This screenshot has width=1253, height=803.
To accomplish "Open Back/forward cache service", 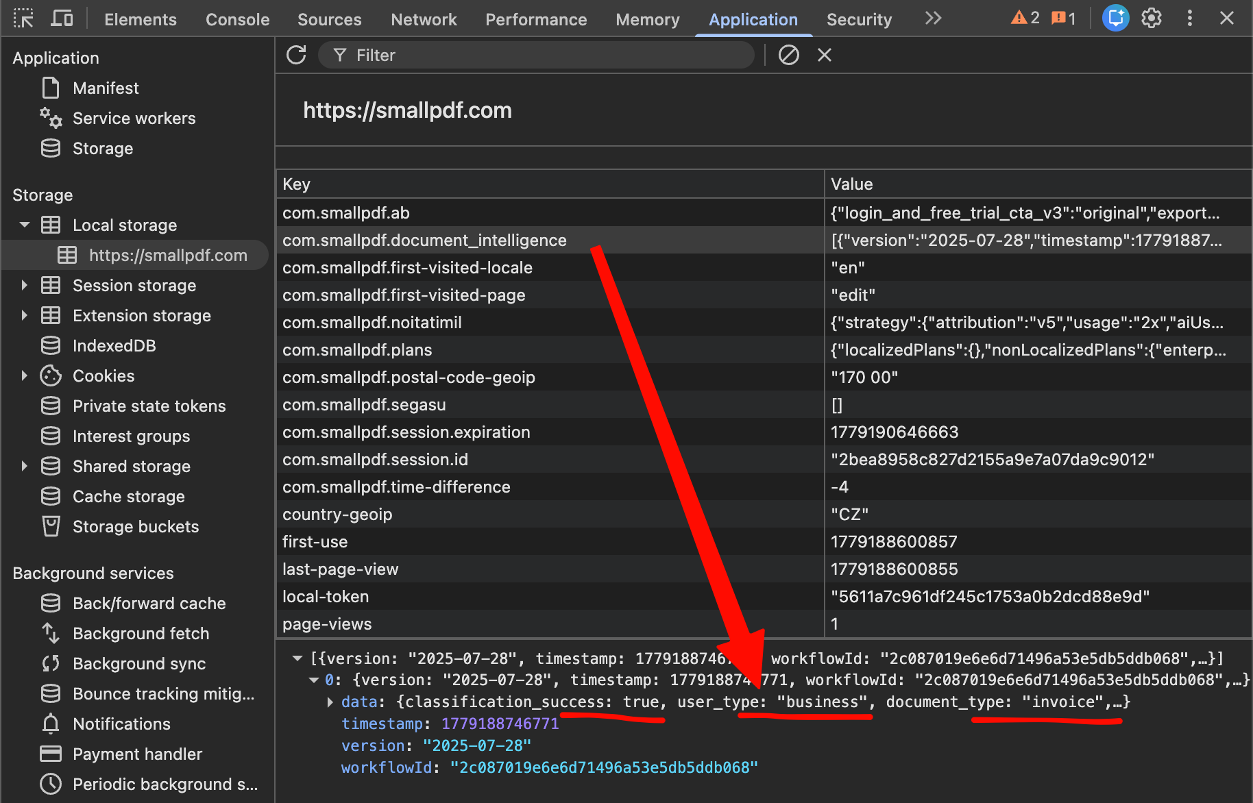I will pyautogui.click(x=149, y=603).
